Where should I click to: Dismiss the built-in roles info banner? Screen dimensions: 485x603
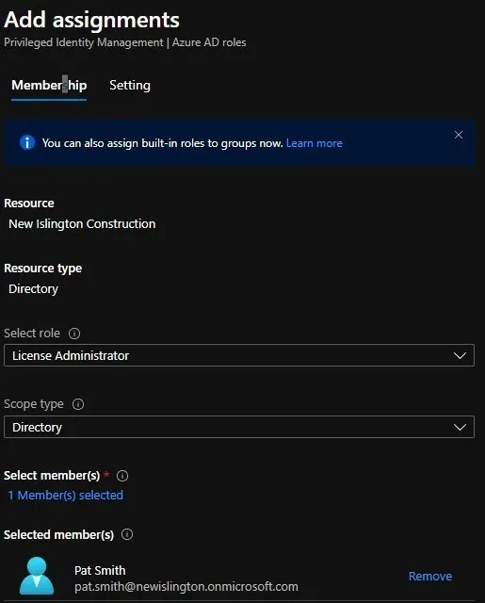(x=458, y=135)
